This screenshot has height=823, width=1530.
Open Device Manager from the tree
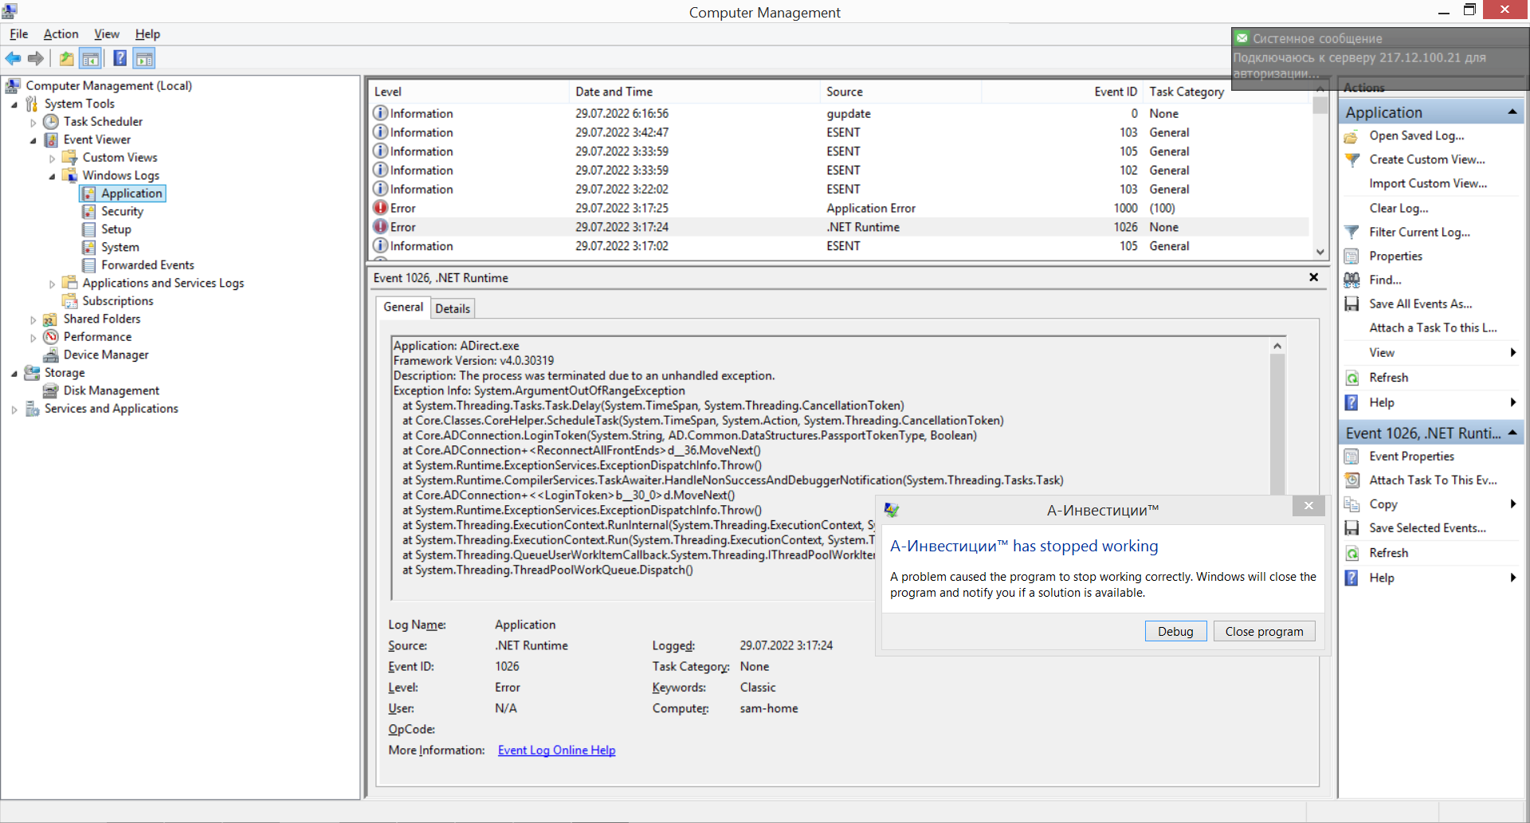coord(105,355)
